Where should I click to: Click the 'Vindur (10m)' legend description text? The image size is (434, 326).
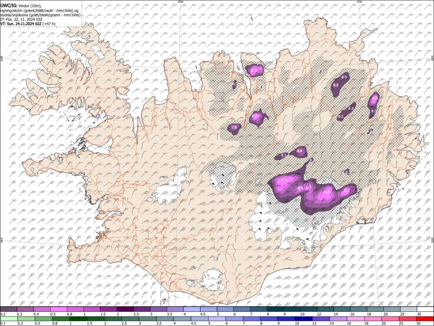(x=30, y=5)
